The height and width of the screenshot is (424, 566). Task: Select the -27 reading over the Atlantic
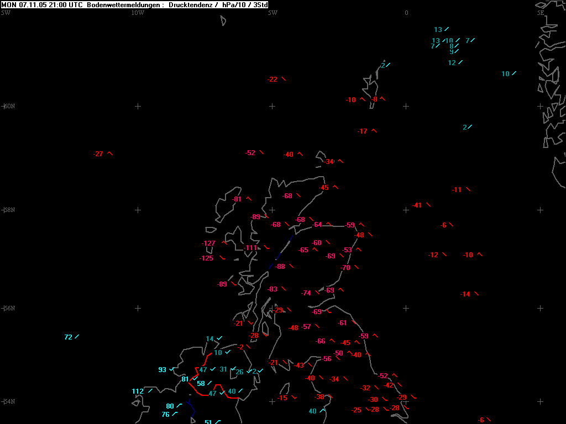pos(98,154)
